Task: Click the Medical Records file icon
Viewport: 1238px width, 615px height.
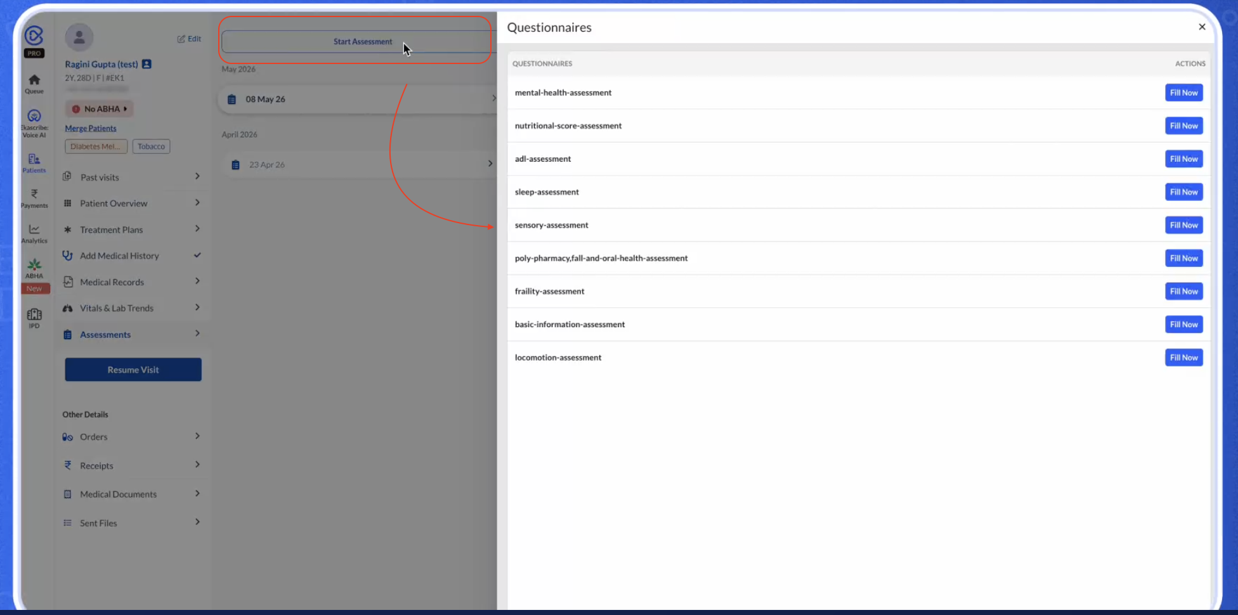Action: tap(68, 282)
